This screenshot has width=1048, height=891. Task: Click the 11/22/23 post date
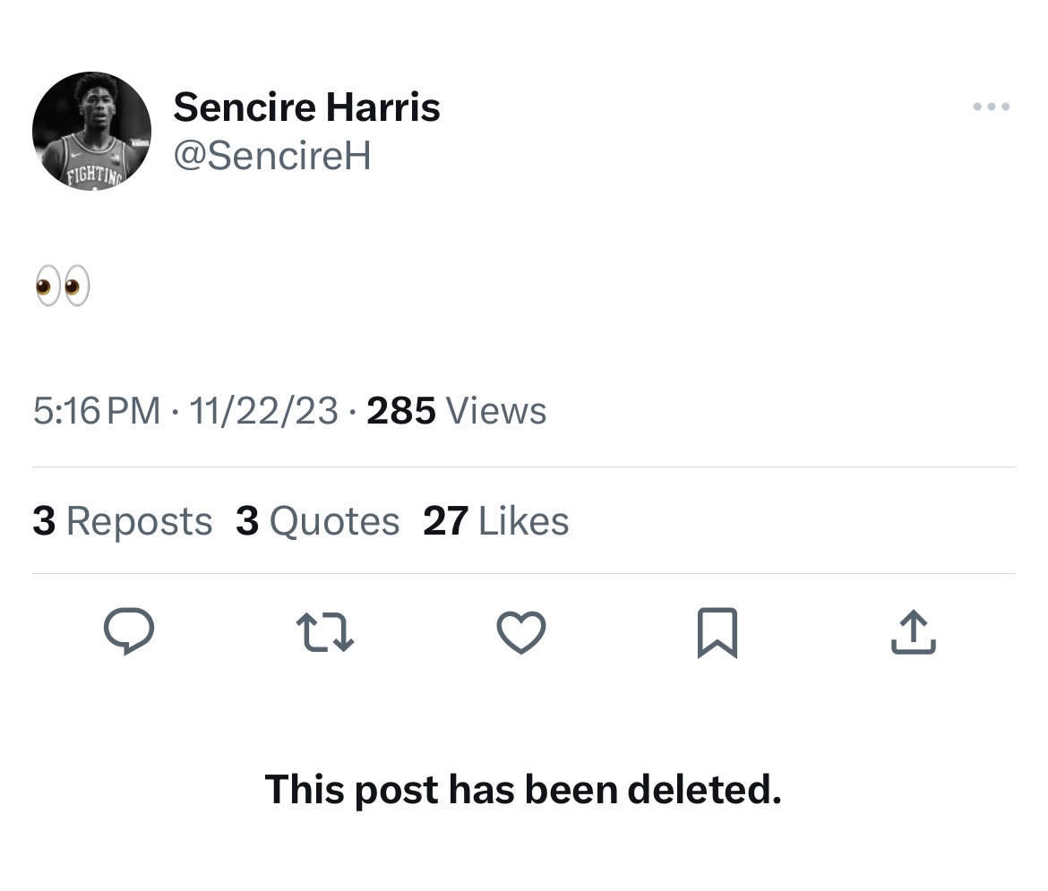(264, 411)
